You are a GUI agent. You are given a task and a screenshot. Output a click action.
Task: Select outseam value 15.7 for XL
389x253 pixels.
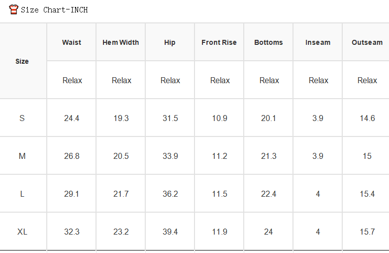(367, 232)
